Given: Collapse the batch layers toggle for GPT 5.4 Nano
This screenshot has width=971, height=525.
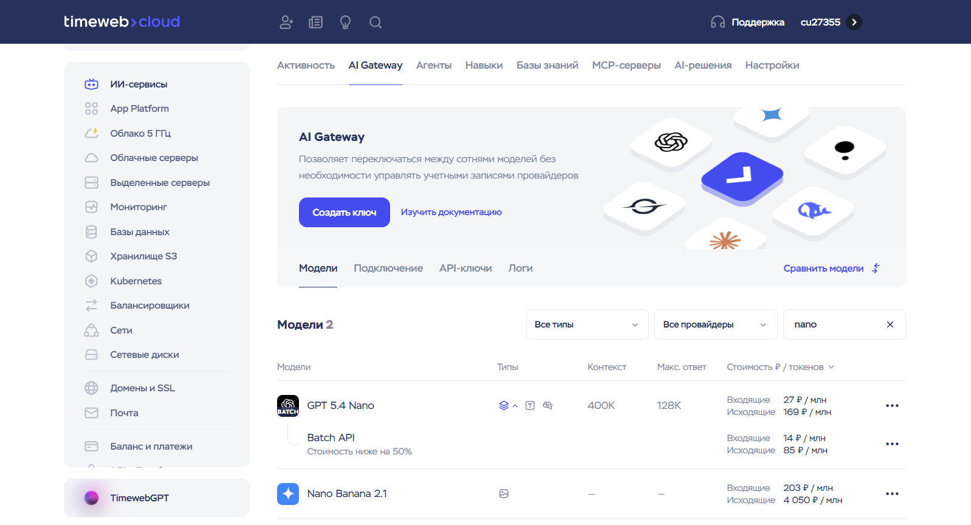Looking at the screenshot, I should click(508, 405).
